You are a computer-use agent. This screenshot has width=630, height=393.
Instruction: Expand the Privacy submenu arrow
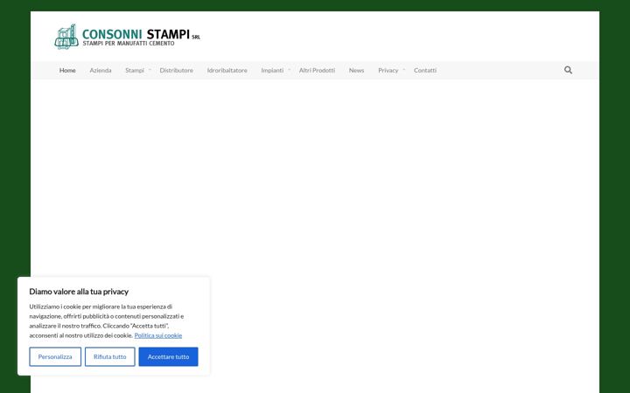(x=404, y=70)
